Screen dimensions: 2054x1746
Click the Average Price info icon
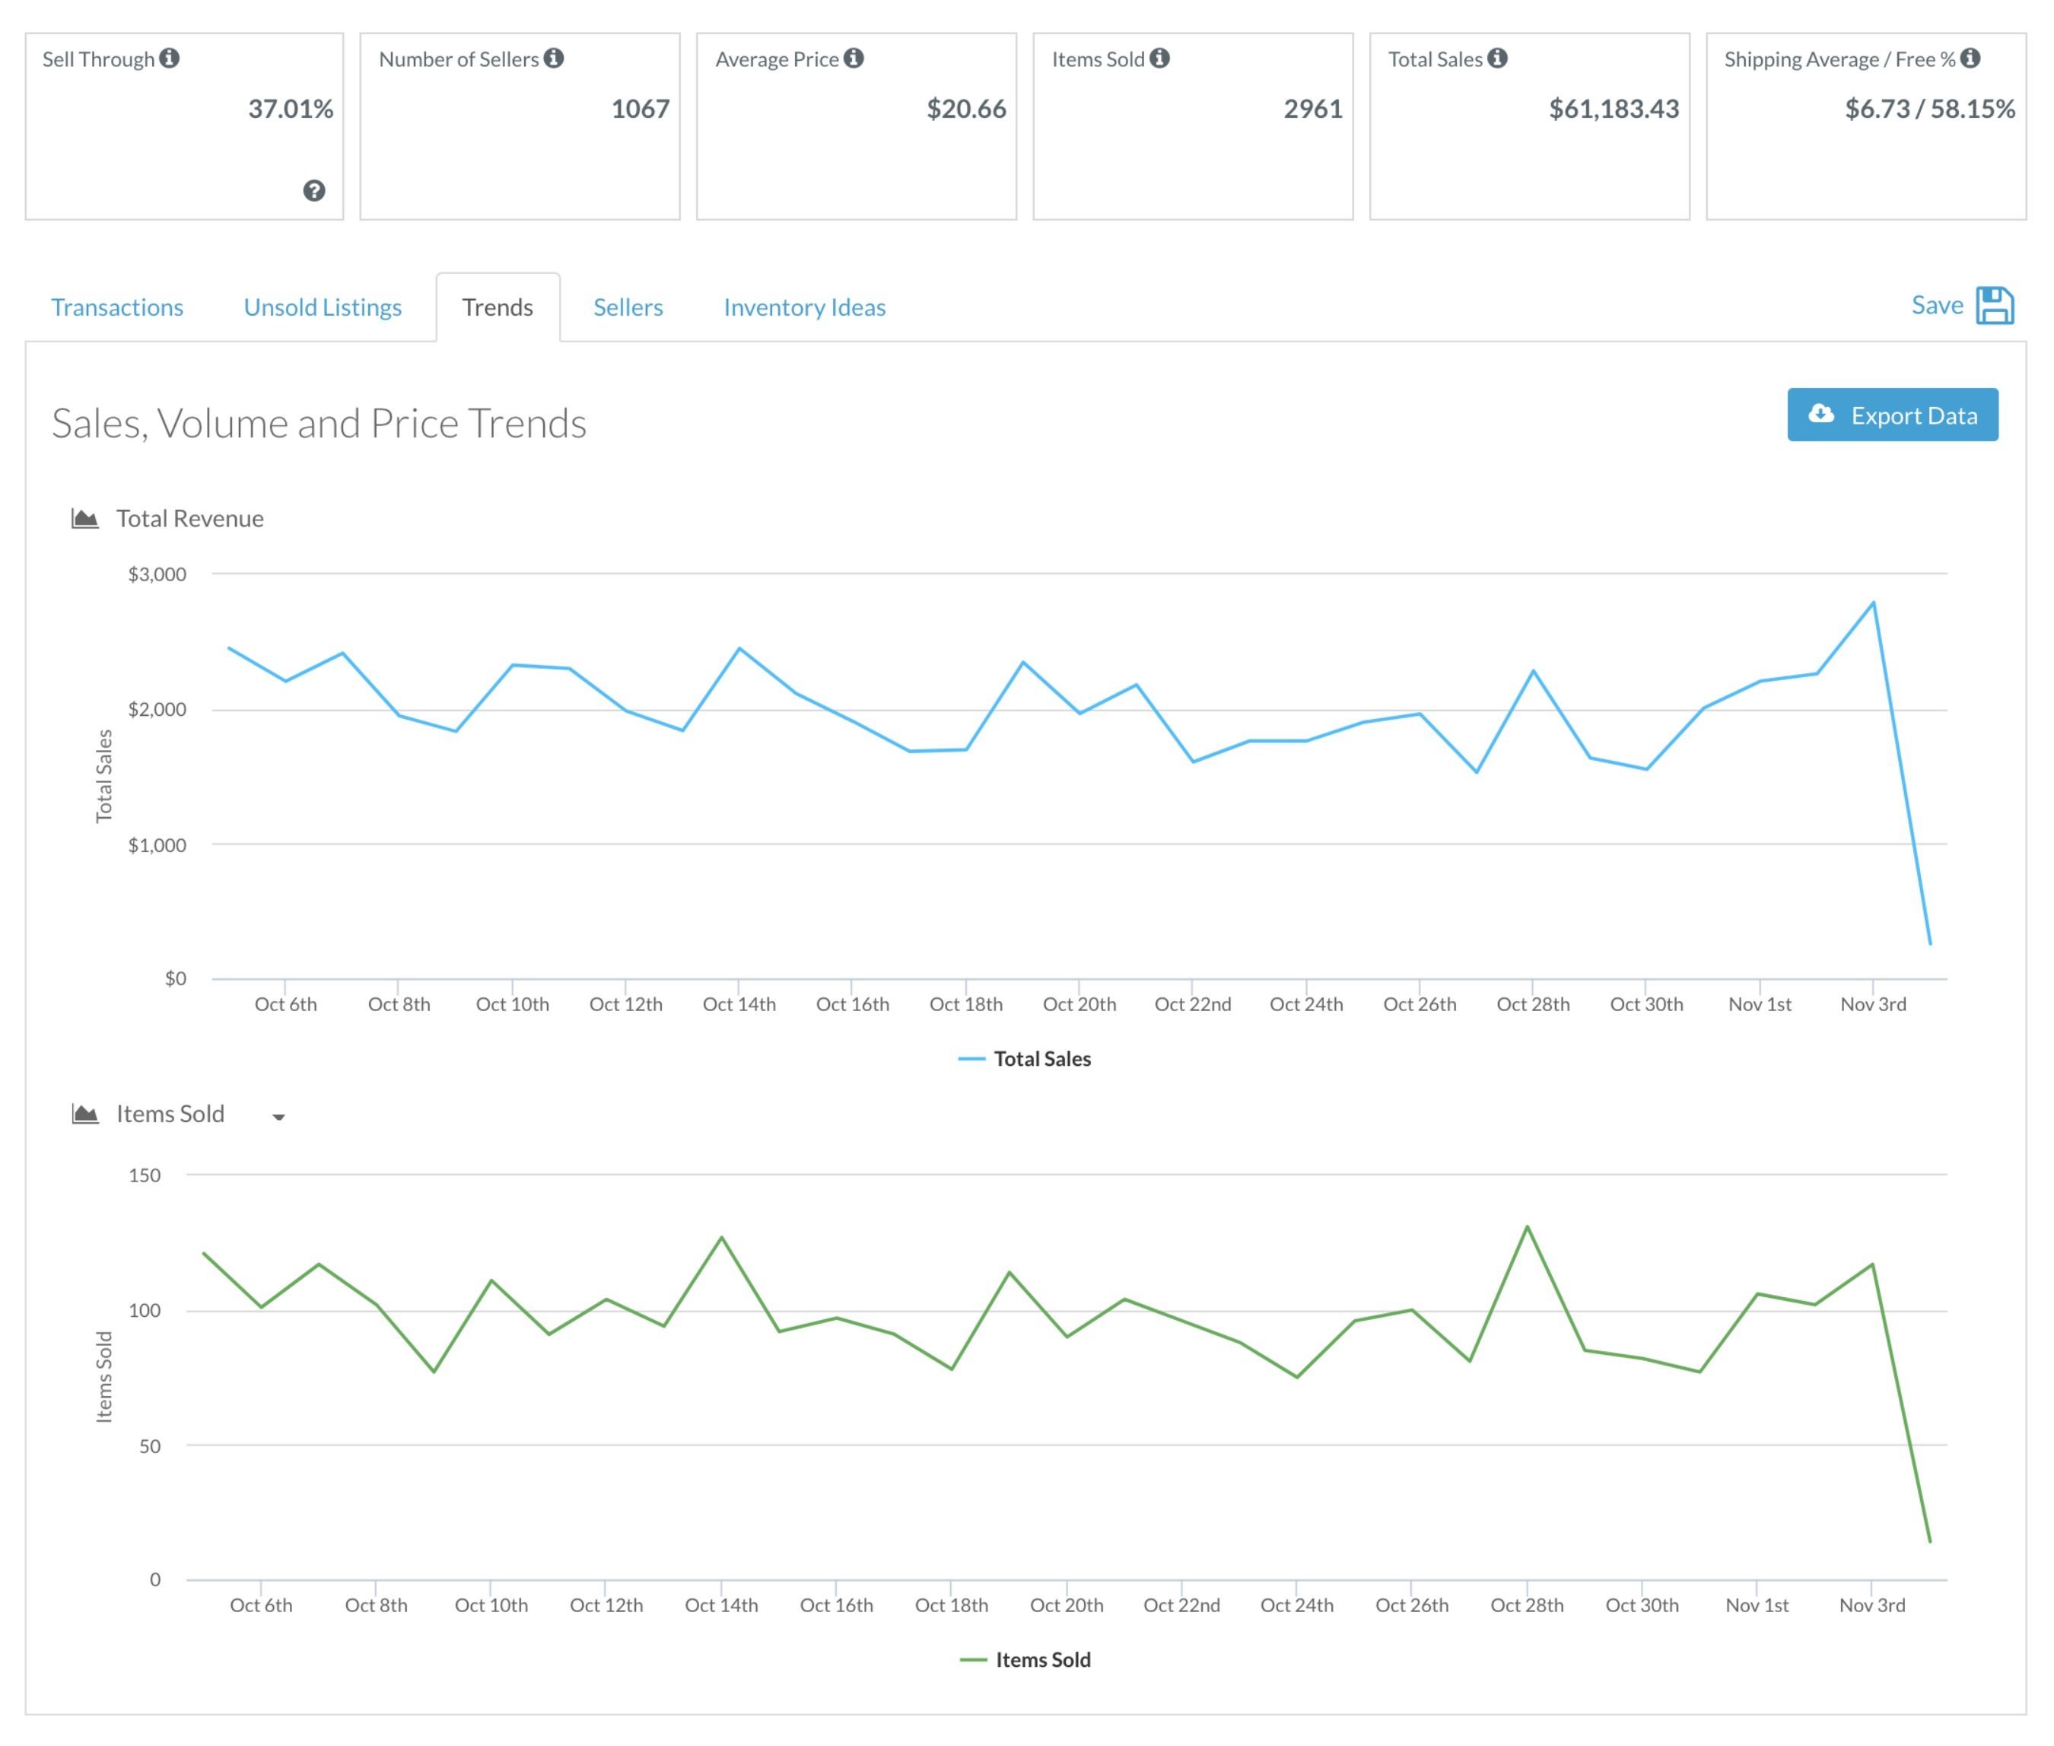click(854, 59)
